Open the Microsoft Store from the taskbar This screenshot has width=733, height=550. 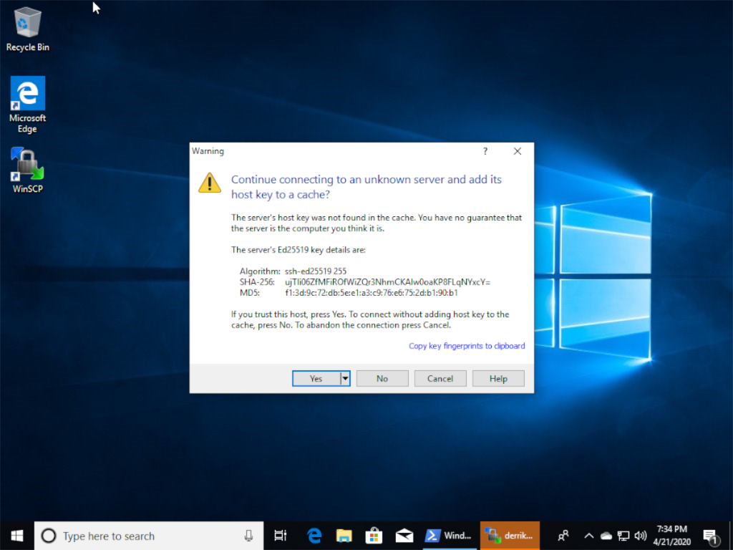tap(374, 536)
